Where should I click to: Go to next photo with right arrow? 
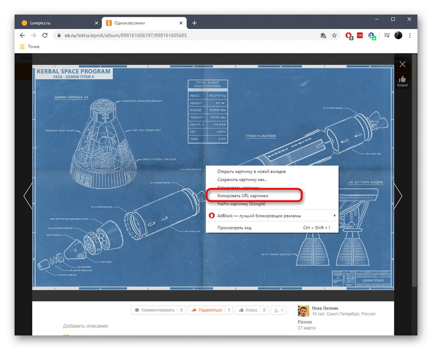(x=398, y=196)
